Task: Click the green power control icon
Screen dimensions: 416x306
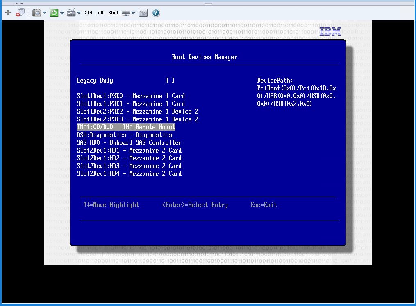Action: point(54,12)
